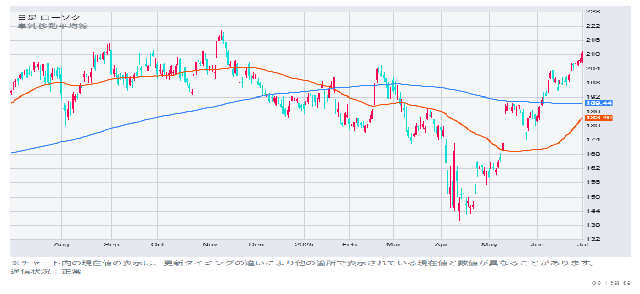Select the Nov marker on time axis

tap(210, 244)
